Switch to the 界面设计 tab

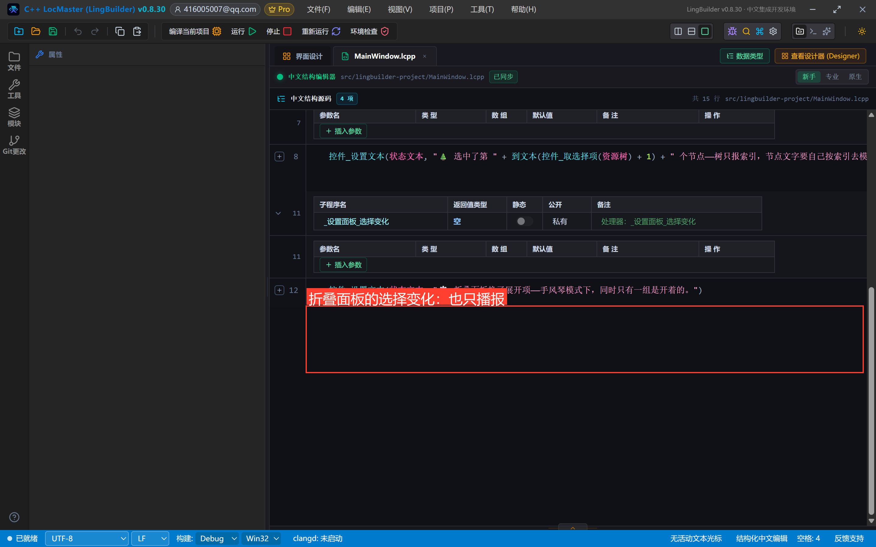[303, 57]
